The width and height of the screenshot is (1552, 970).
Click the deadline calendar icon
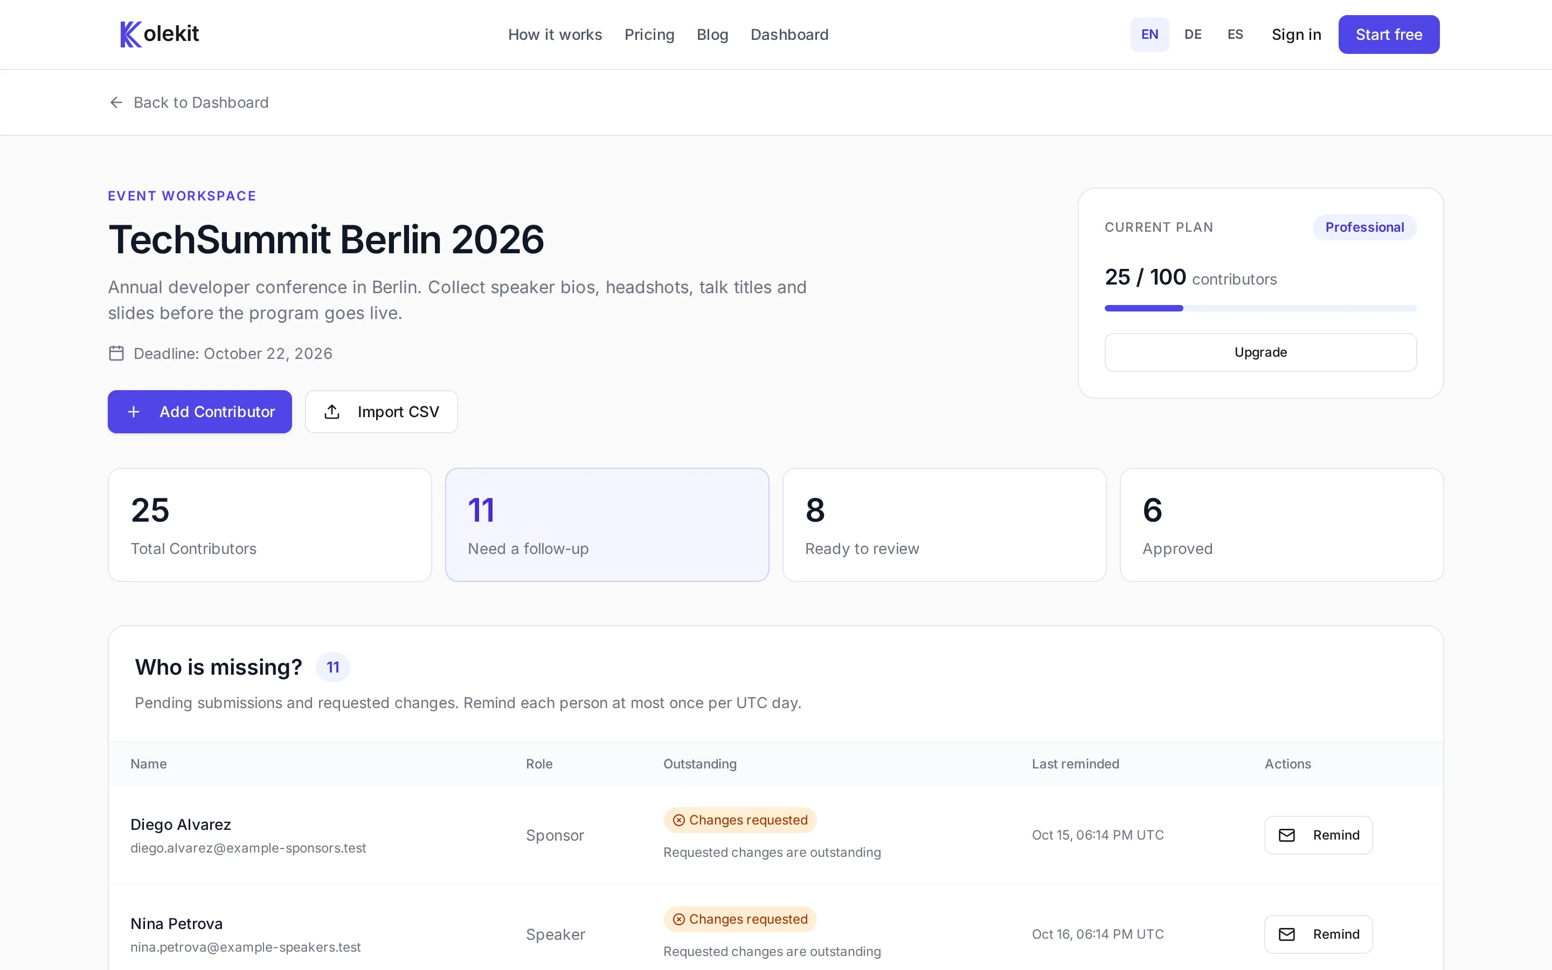(x=116, y=354)
